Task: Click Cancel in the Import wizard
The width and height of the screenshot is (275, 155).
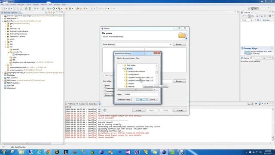Action: click(180, 110)
